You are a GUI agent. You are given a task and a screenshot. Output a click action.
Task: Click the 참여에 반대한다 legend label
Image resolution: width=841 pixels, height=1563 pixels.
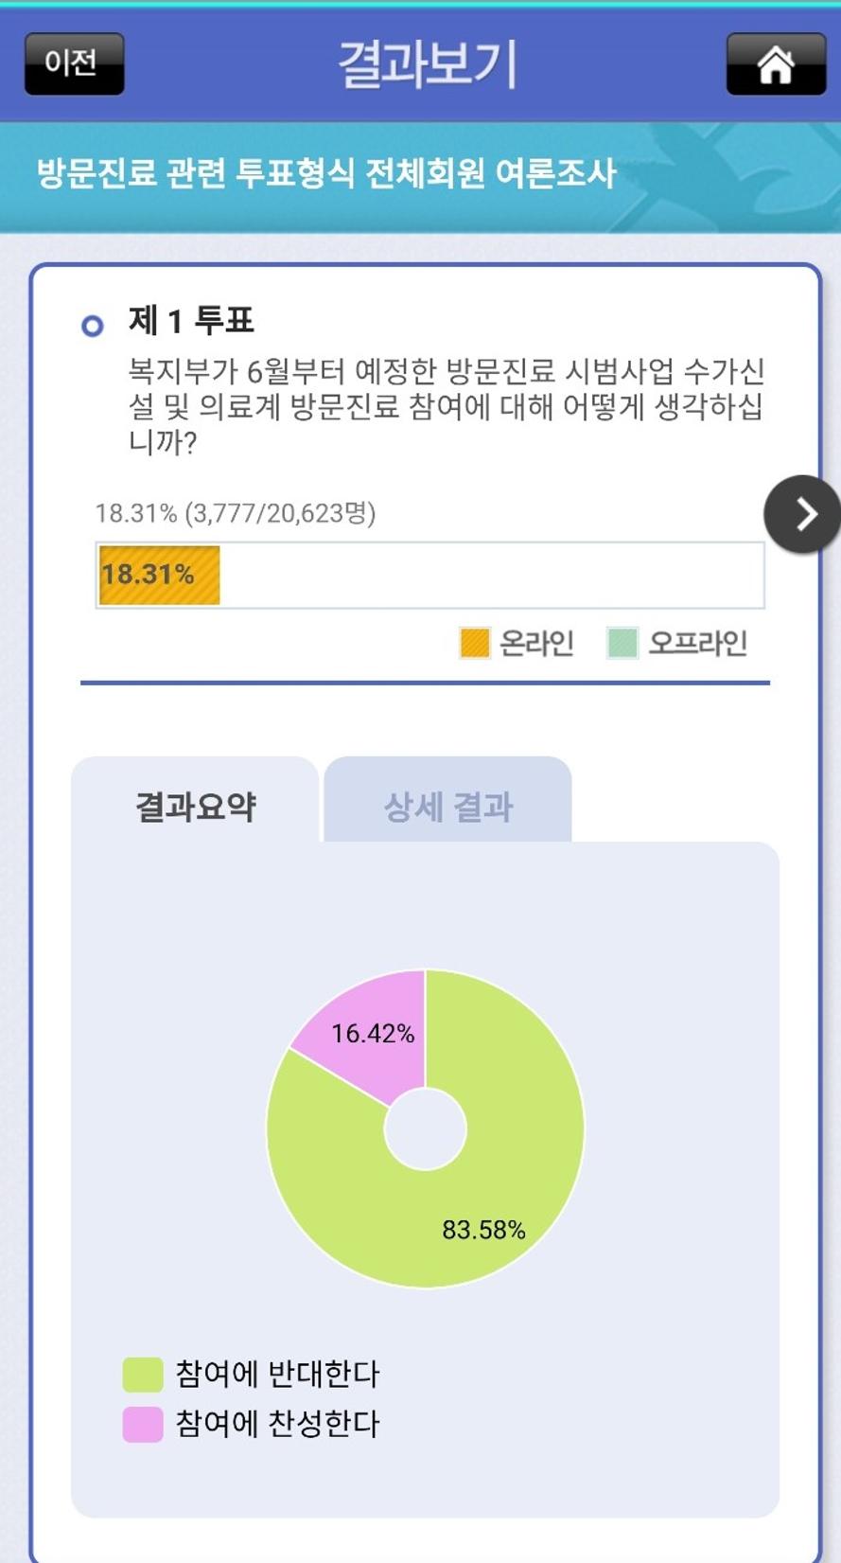(x=277, y=1375)
